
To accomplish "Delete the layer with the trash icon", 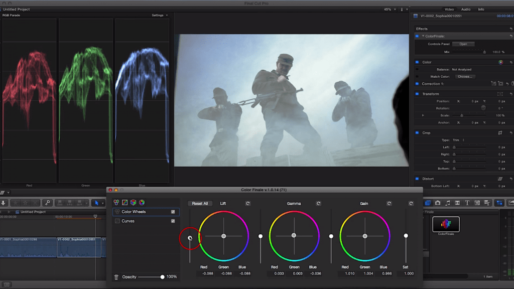I will [116, 277].
